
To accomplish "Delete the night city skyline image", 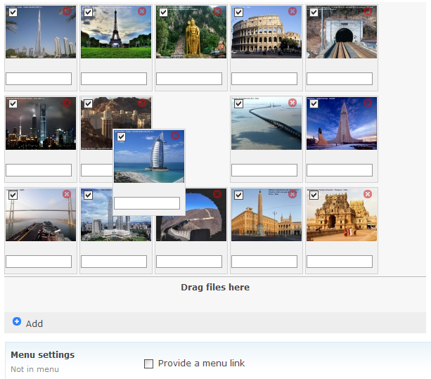I will pyautogui.click(x=67, y=103).
